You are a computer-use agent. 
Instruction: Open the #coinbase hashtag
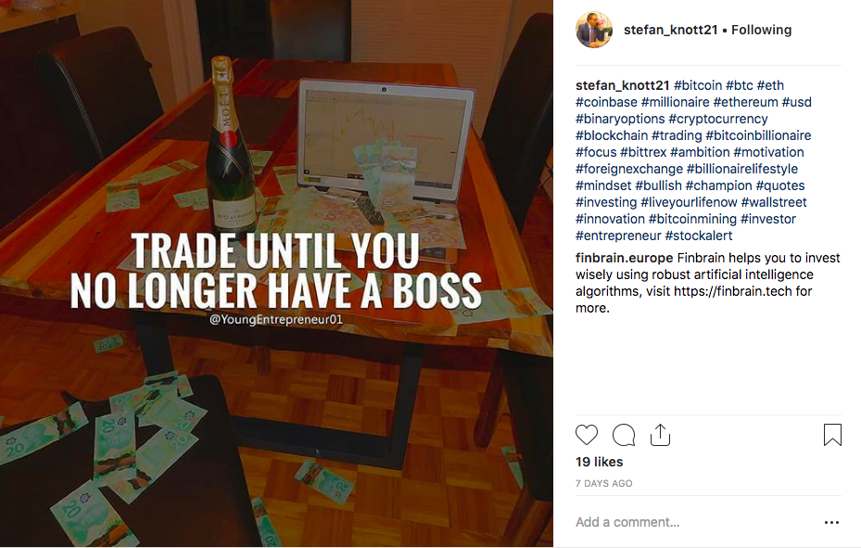606,102
